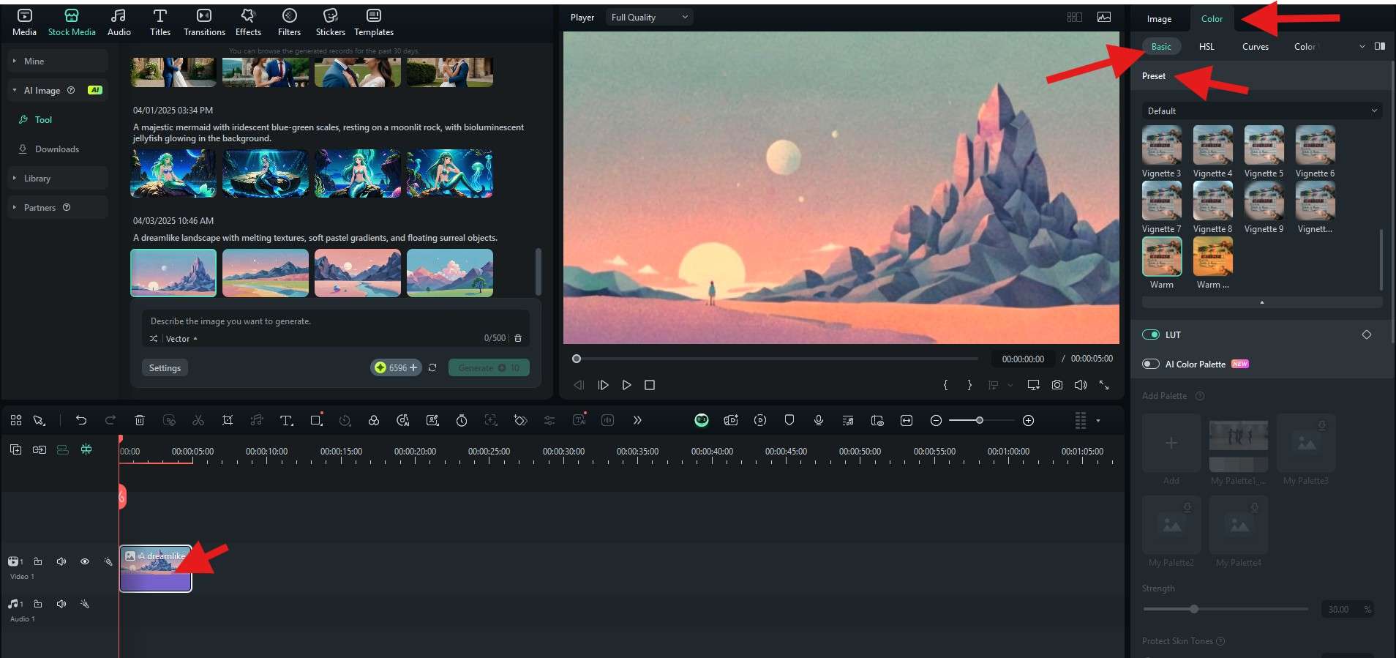Screen dimensions: 1396x658
Task: Click the Undo icon
Action: coord(81,421)
